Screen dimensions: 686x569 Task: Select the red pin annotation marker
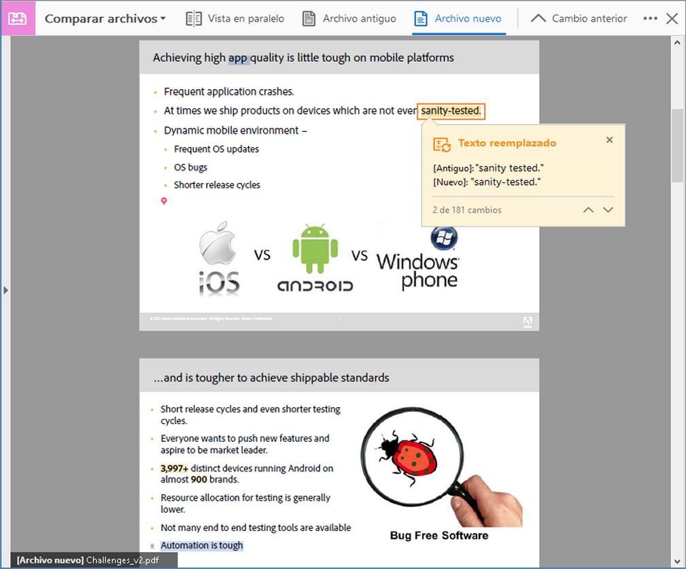(164, 201)
